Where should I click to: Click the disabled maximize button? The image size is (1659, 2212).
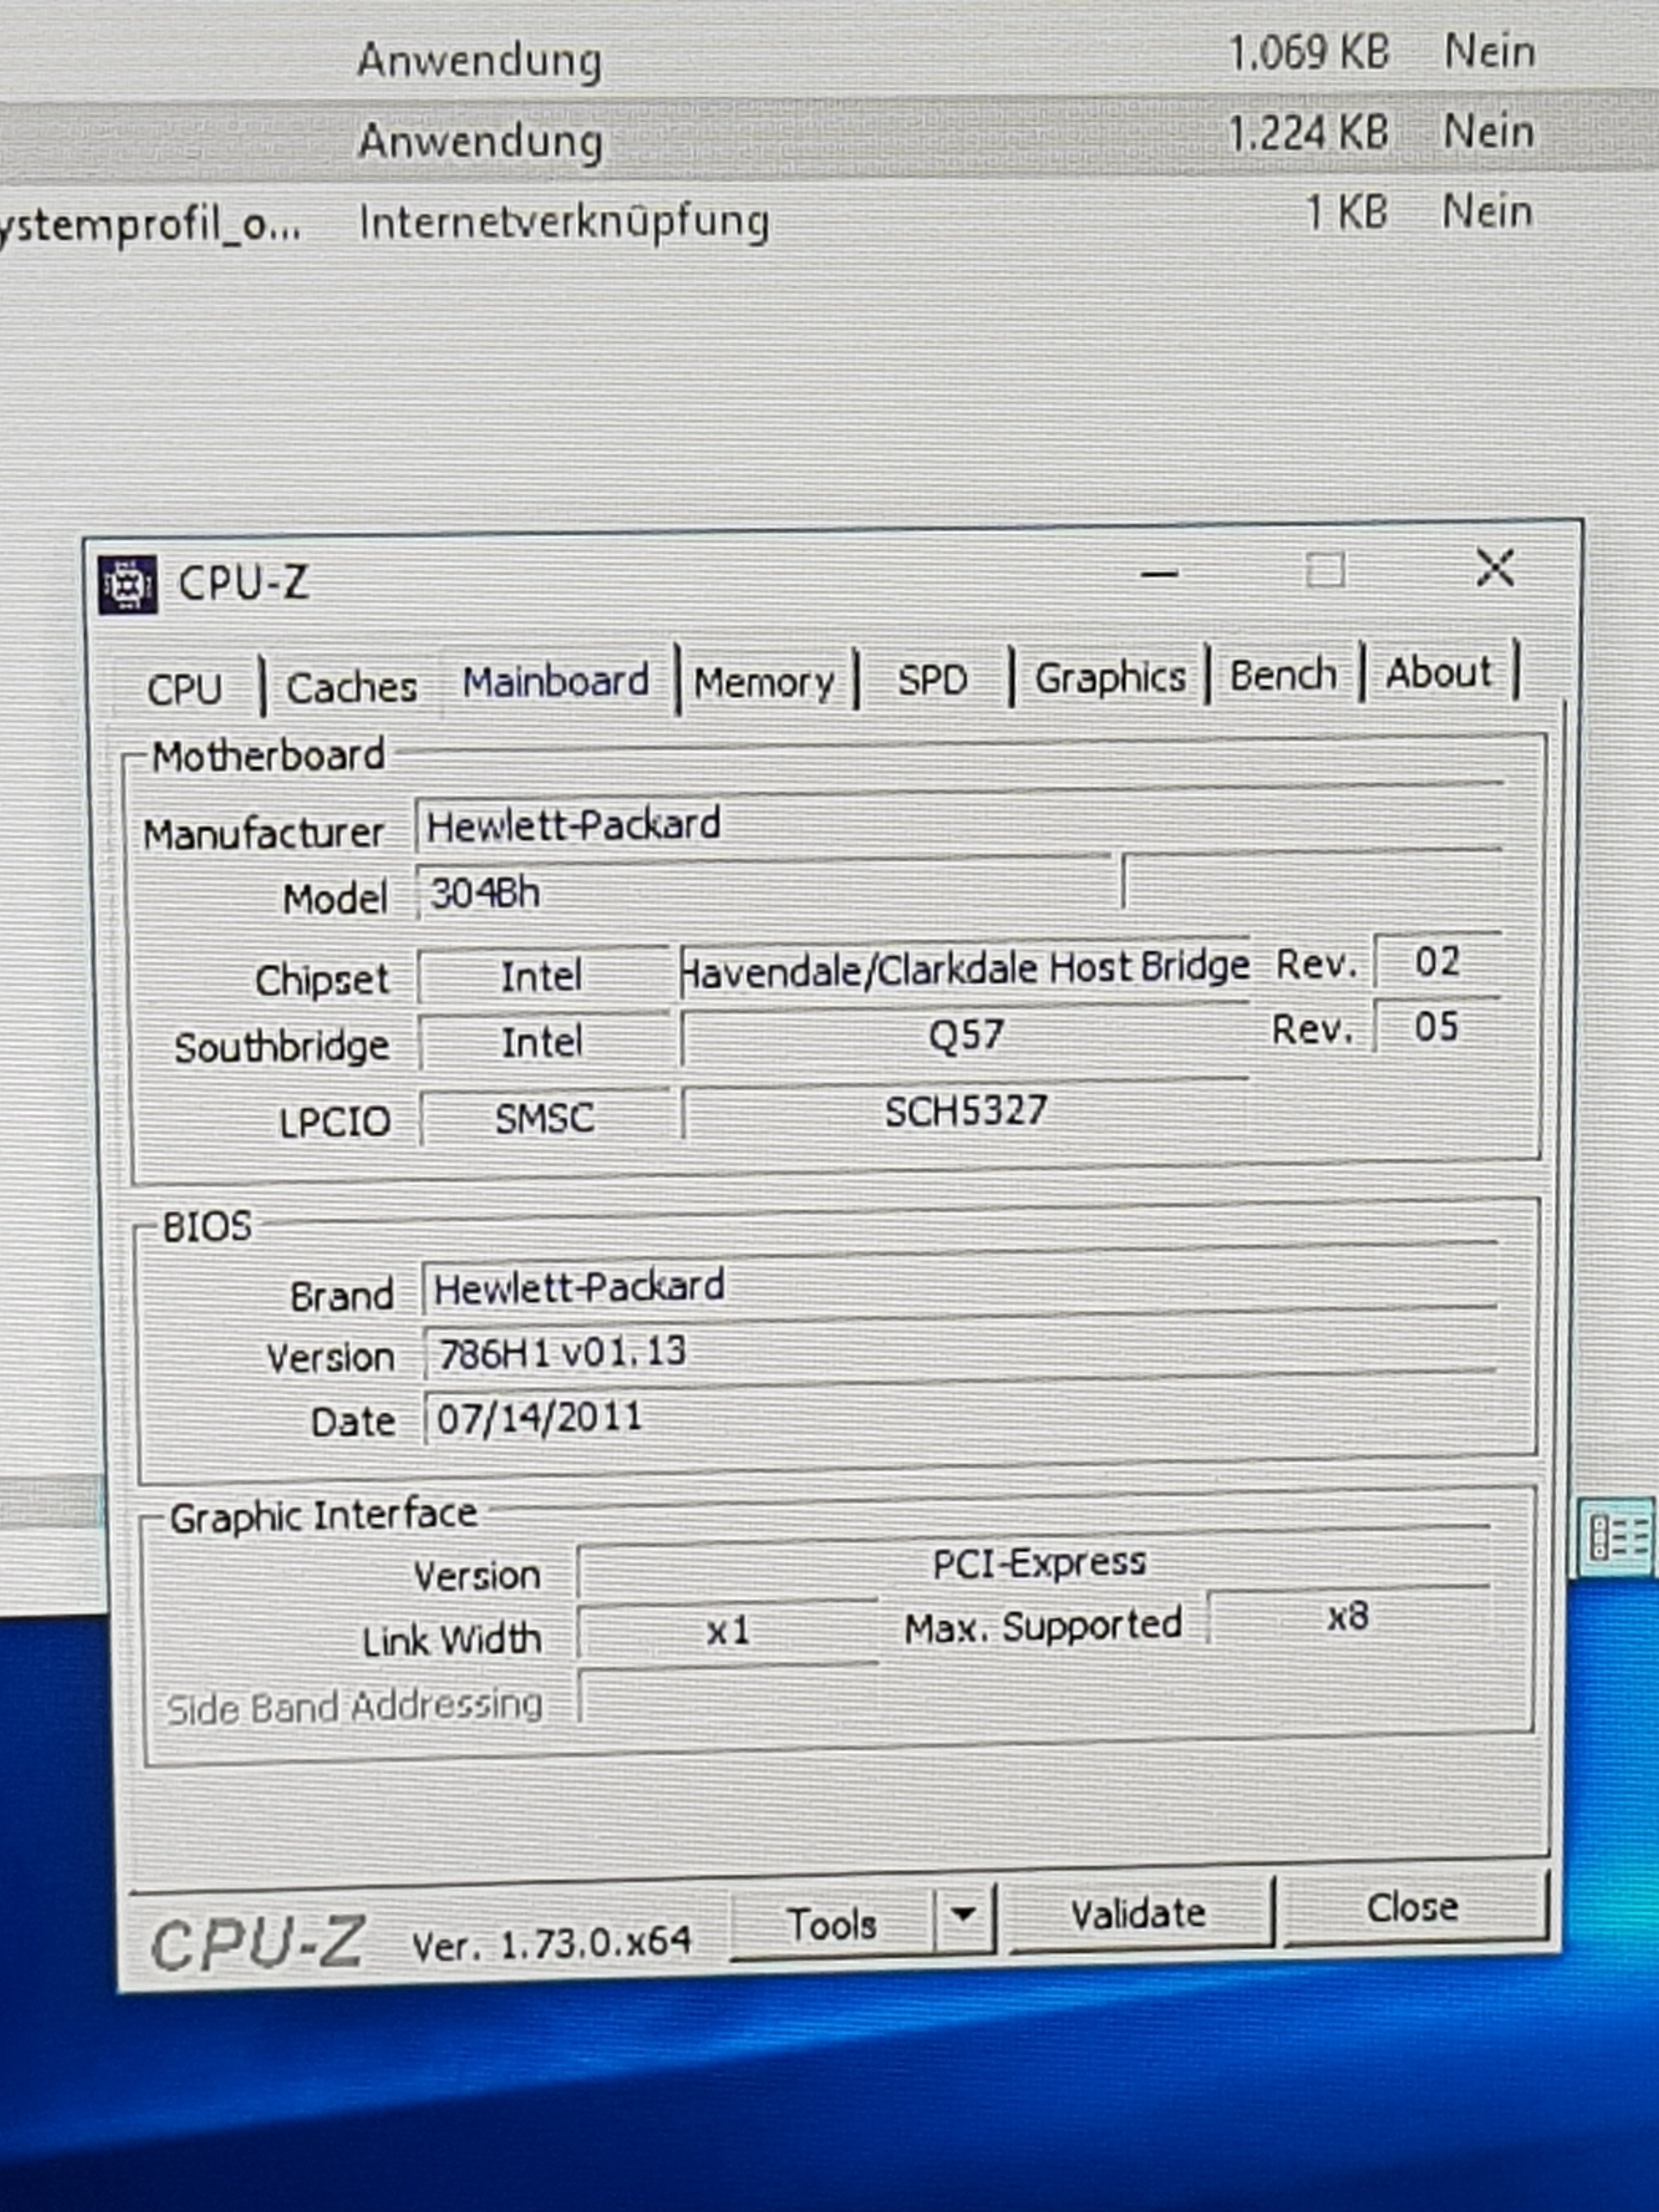pyautogui.click(x=1326, y=571)
